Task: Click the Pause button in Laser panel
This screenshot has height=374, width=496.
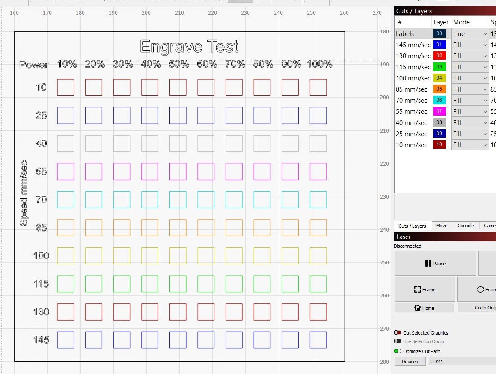Action: point(435,263)
